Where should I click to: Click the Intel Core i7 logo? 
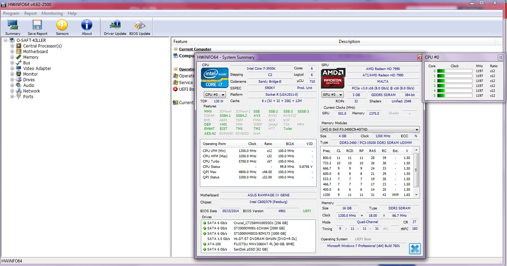[x=214, y=78]
